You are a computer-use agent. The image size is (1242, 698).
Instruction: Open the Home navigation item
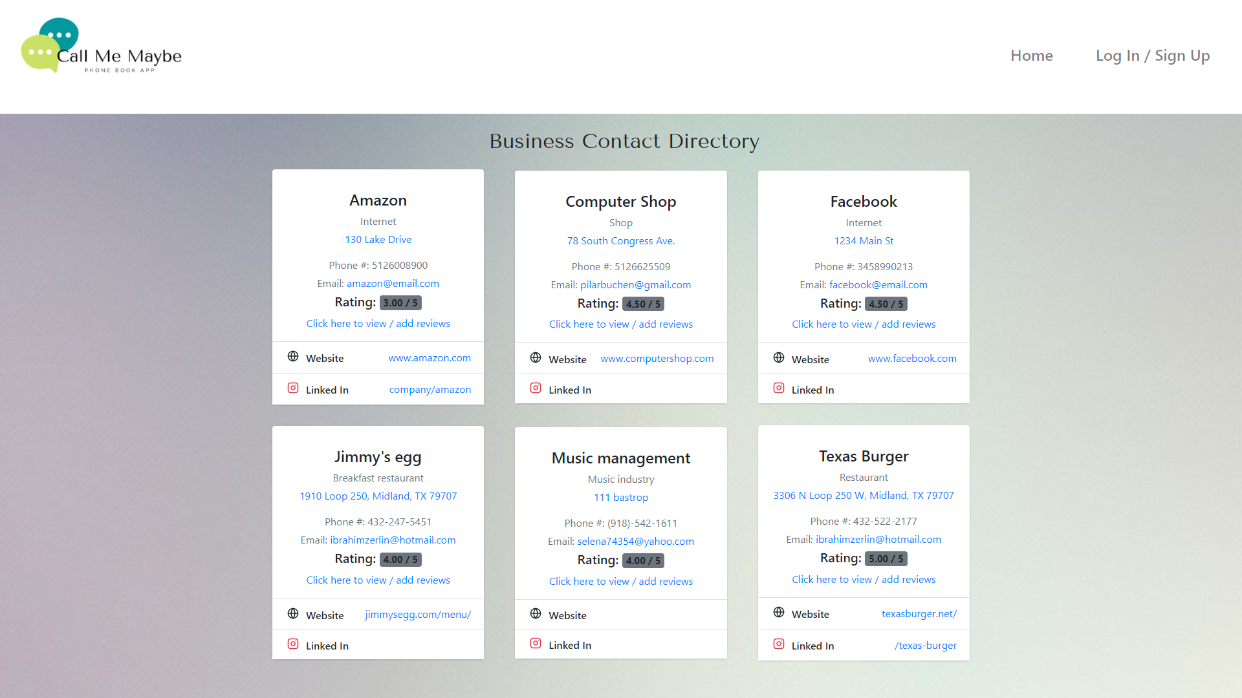1031,56
